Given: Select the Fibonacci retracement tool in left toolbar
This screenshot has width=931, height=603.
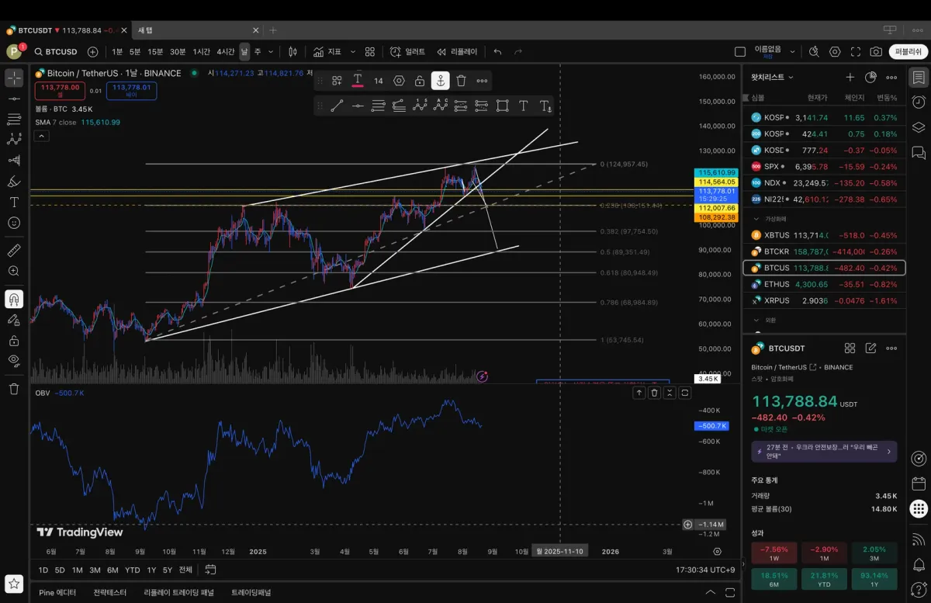Looking at the screenshot, I should (14, 119).
